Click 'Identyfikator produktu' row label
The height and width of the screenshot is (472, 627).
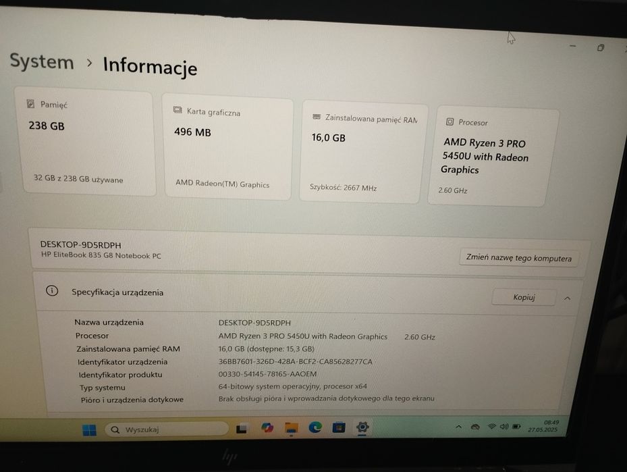coord(120,375)
